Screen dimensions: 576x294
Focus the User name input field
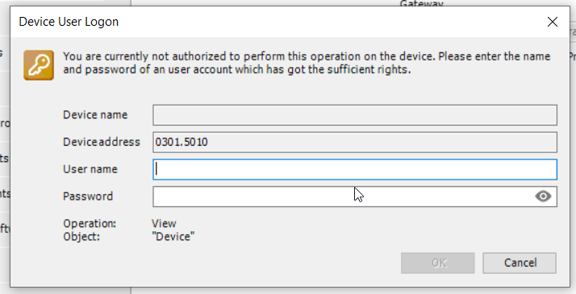click(x=355, y=169)
